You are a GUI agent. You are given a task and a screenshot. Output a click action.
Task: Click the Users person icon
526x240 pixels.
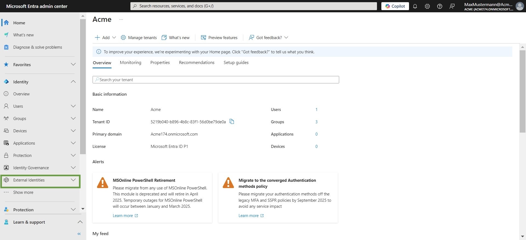coord(6,106)
